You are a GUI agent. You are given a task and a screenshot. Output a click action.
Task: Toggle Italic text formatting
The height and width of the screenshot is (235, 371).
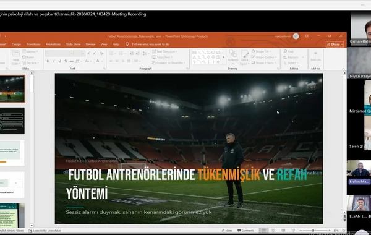point(54,61)
